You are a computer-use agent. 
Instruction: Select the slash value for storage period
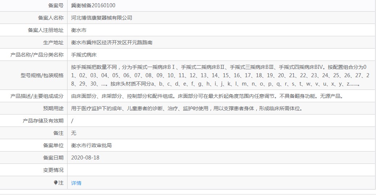click(x=72, y=121)
